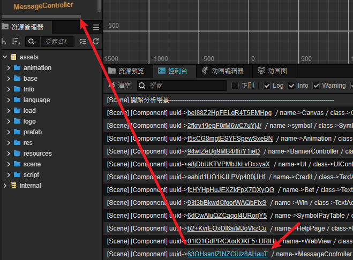Toggle the 正则 regex checkbox

tap(235, 86)
